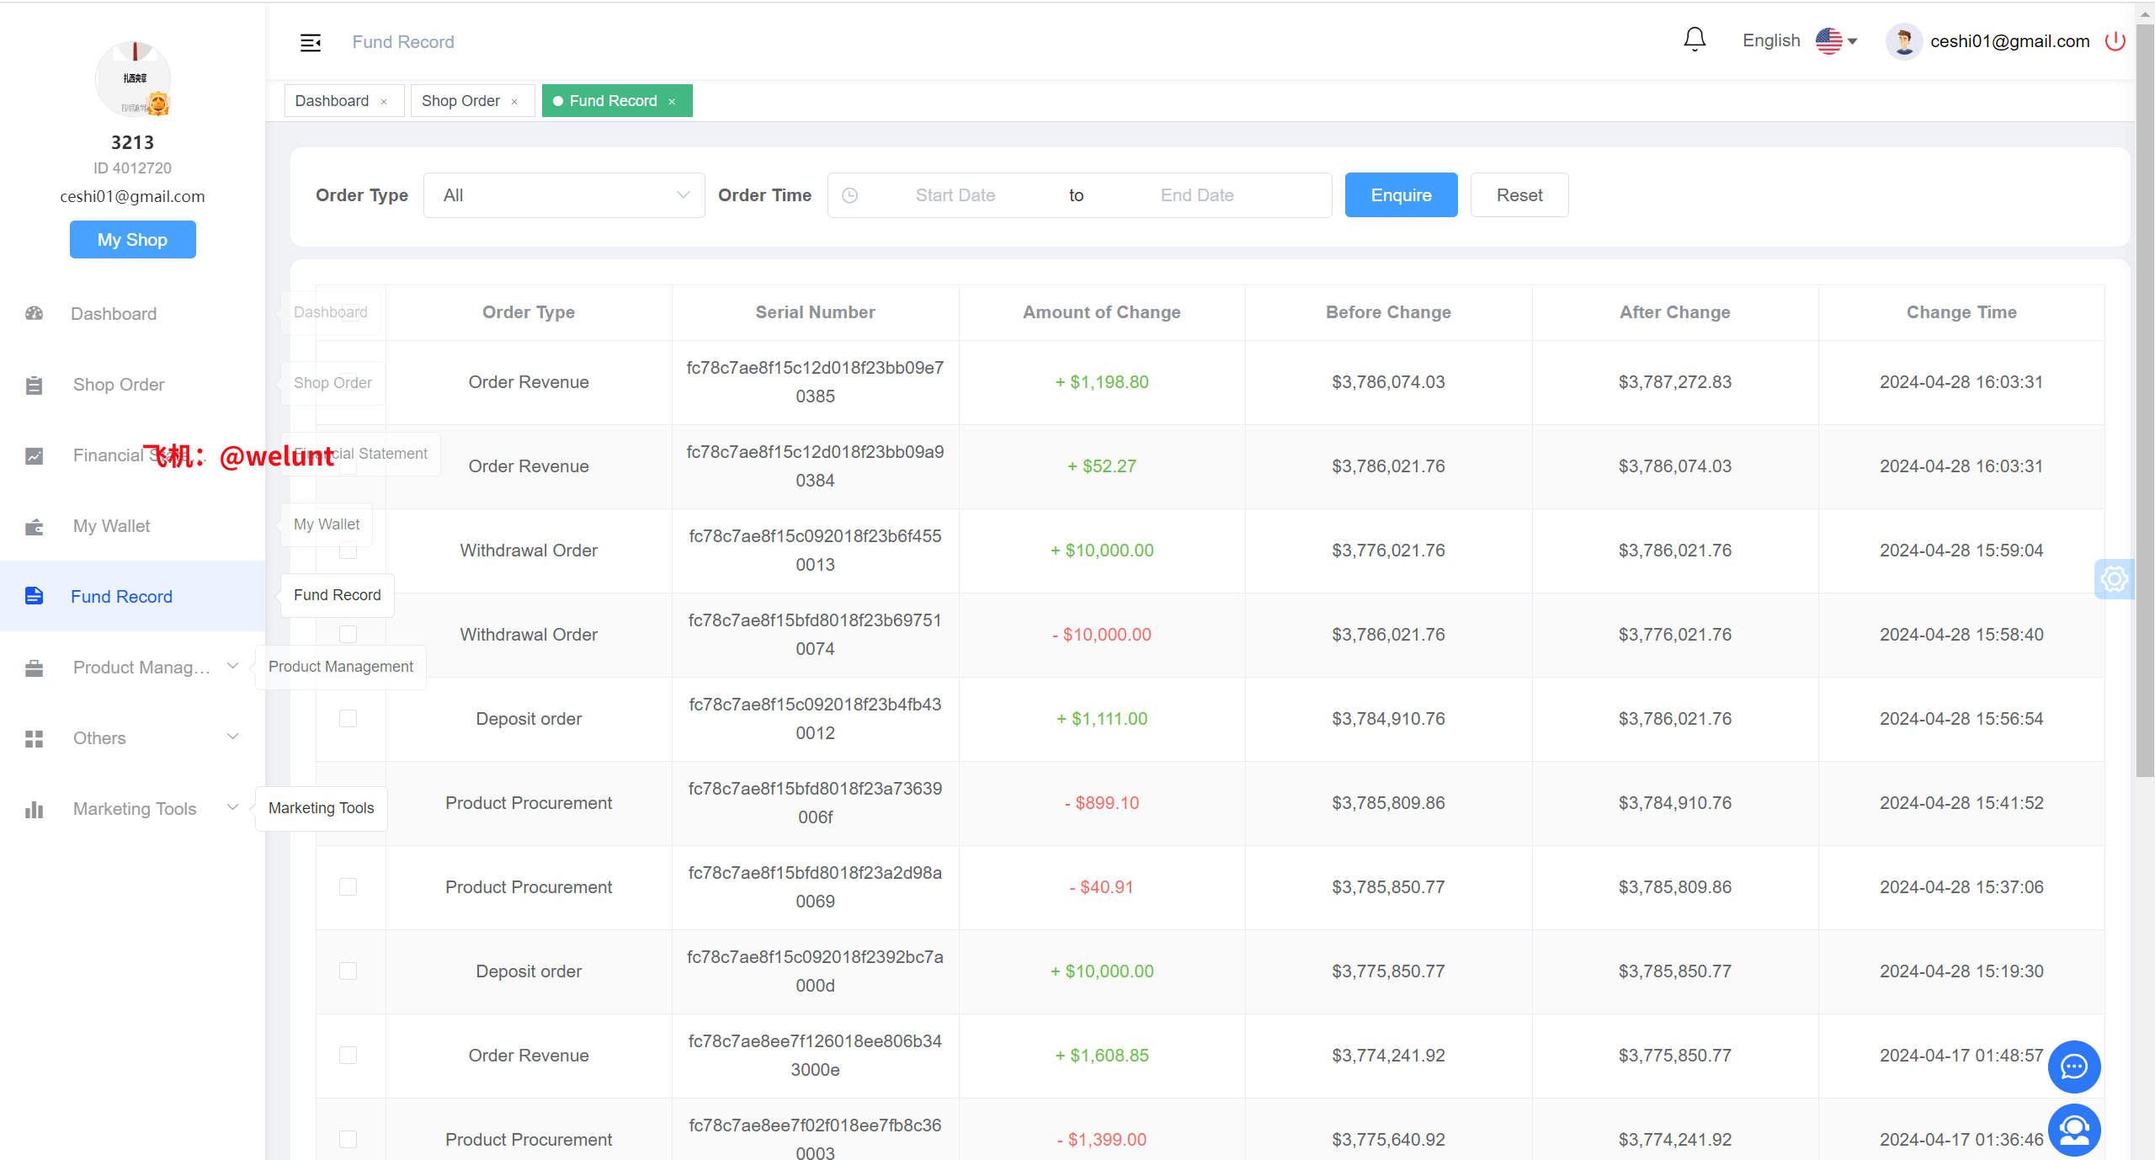Click the Reset button
The image size is (2155, 1160).
(x=1519, y=195)
